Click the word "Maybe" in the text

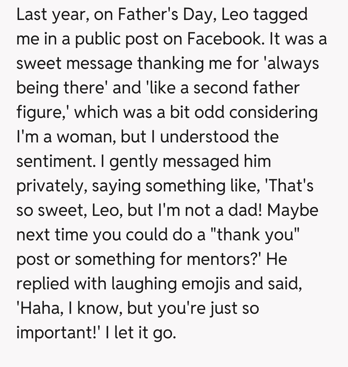pyautogui.click(x=293, y=210)
